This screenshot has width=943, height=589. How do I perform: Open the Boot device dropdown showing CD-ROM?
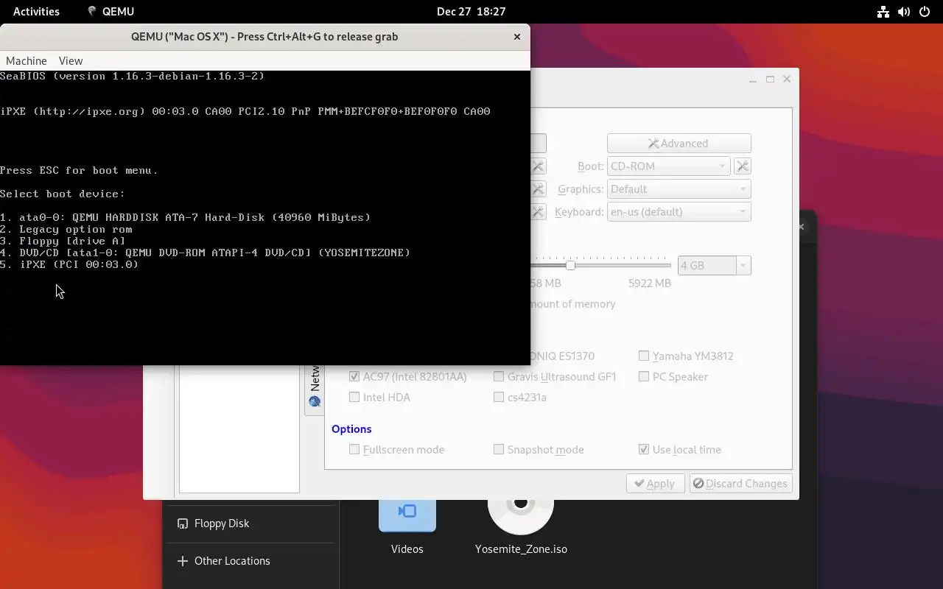(x=668, y=166)
